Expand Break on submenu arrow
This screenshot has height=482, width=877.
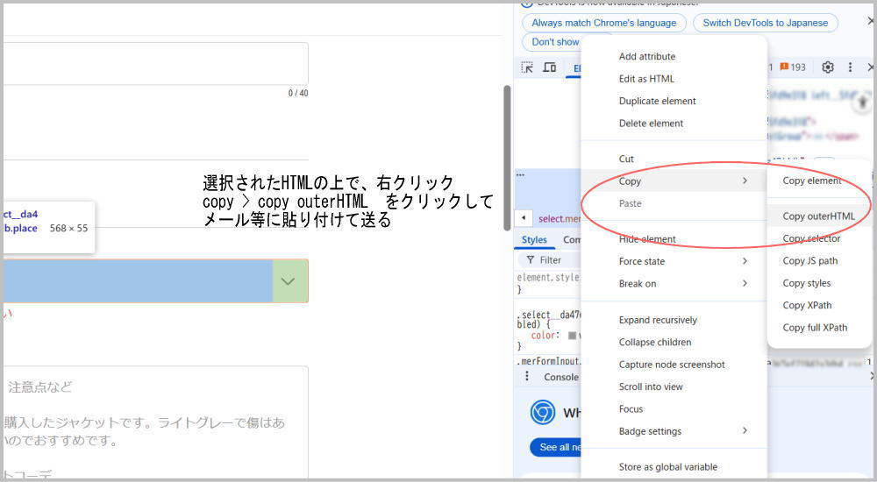tap(745, 283)
